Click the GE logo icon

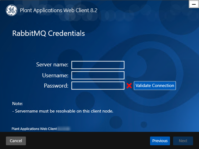point(12,10)
